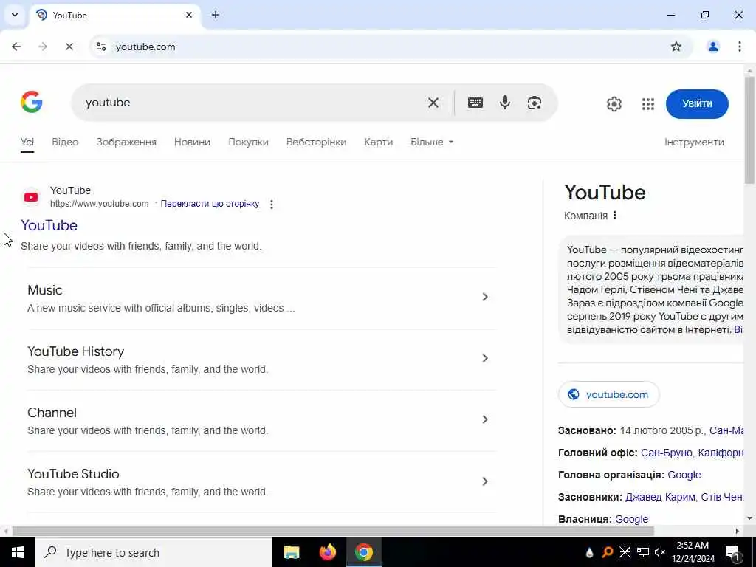Screen dimensions: 756x567
Task: Switch to the Вебсторінки tab
Action: pyautogui.click(x=316, y=142)
